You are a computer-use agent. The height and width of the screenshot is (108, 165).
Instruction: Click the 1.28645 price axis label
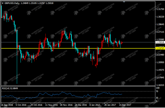click(160, 24)
